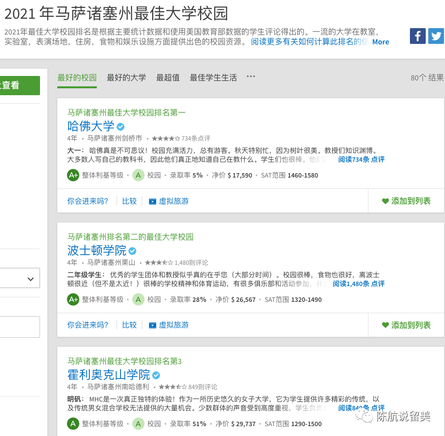Switch to the 最超值 tab
Screen dimensions: 445x436
[x=168, y=77]
